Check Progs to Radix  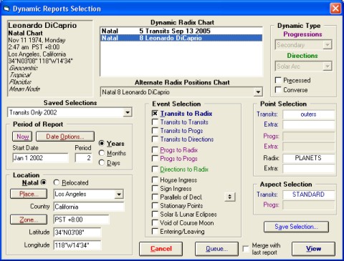pyautogui.click(x=155, y=149)
